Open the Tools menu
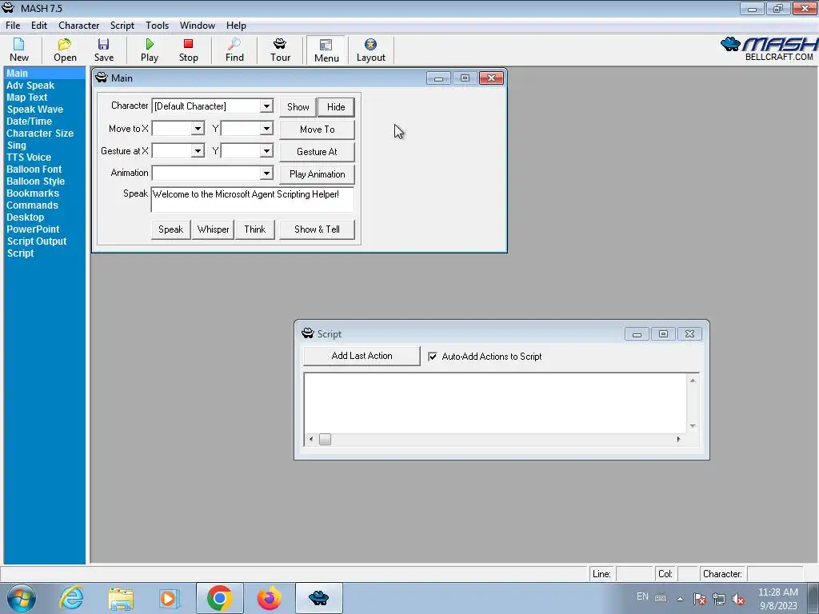Viewport: 819px width, 614px height. click(158, 25)
